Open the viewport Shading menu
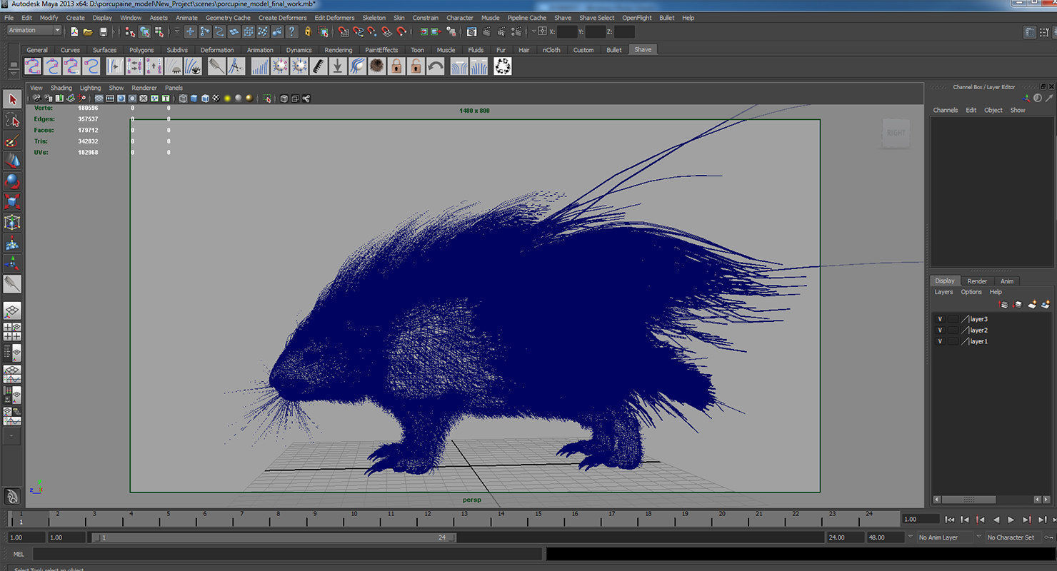The image size is (1057, 571). point(61,88)
